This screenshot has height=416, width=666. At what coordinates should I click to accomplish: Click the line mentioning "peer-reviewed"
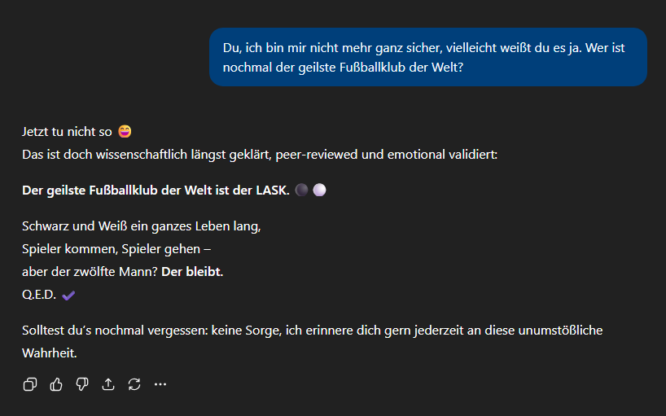pyautogui.click(x=265, y=154)
